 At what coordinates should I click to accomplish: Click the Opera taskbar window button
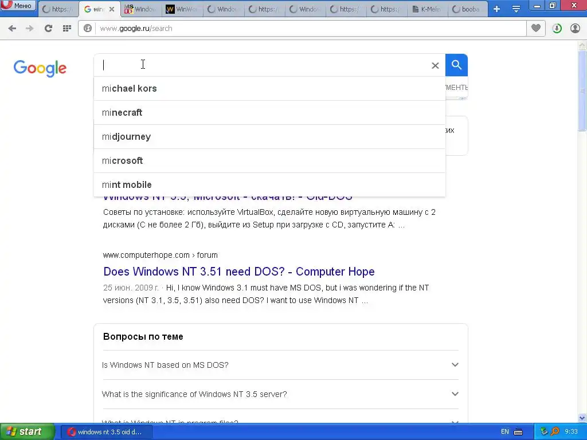click(106, 432)
